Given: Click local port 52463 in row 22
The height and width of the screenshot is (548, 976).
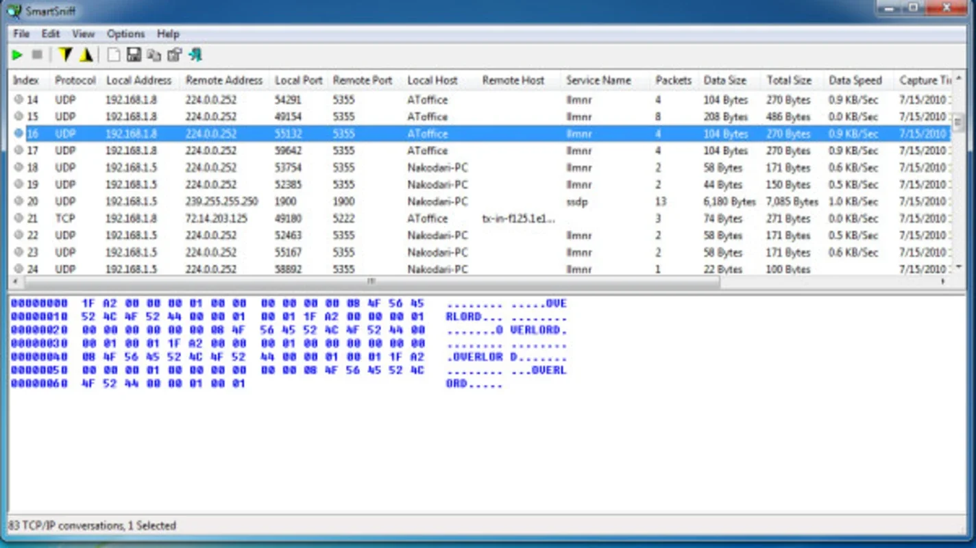Looking at the screenshot, I should click(288, 236).
